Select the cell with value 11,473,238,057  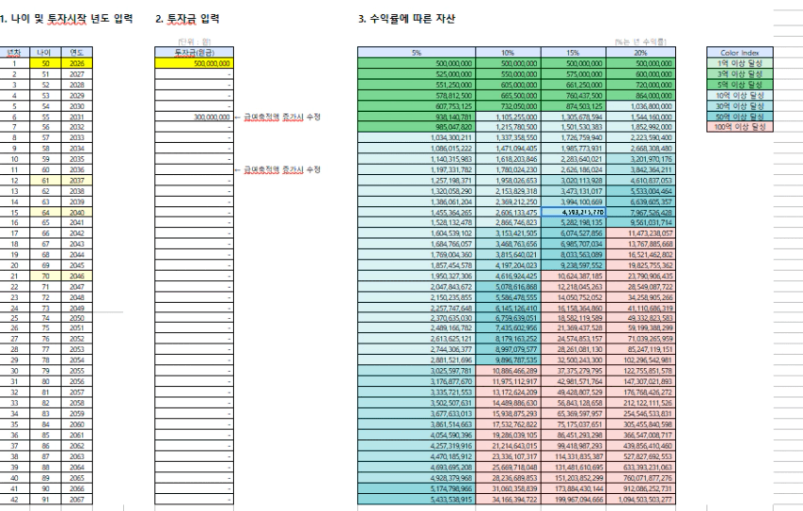[x=640, y=233]
